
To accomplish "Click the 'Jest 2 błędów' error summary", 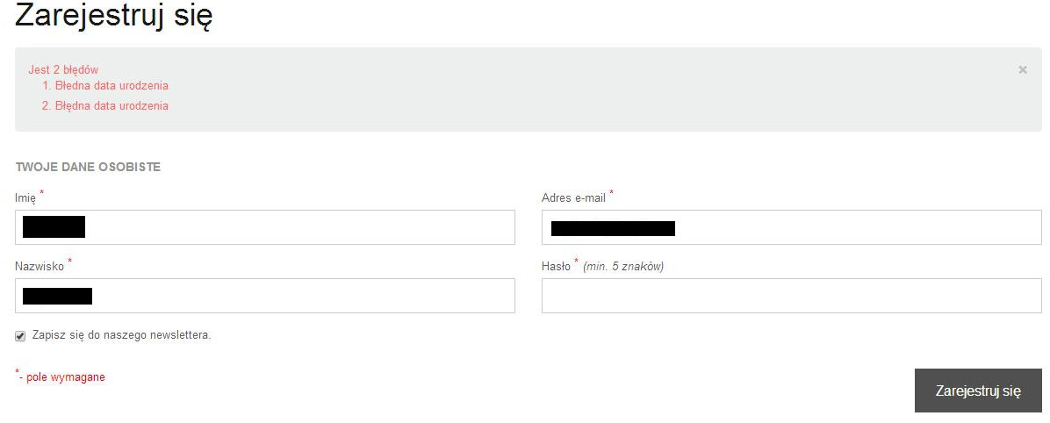I will coord(63,69).
